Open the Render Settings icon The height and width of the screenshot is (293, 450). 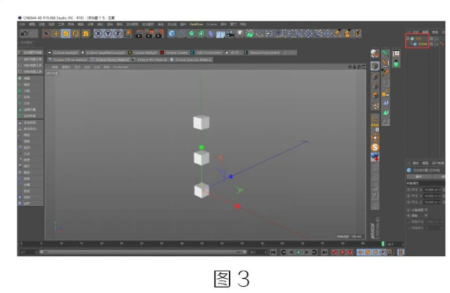pos(159,34)
